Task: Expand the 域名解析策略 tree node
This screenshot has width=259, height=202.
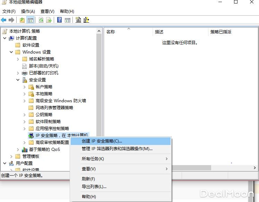Action: pos(18,59)
